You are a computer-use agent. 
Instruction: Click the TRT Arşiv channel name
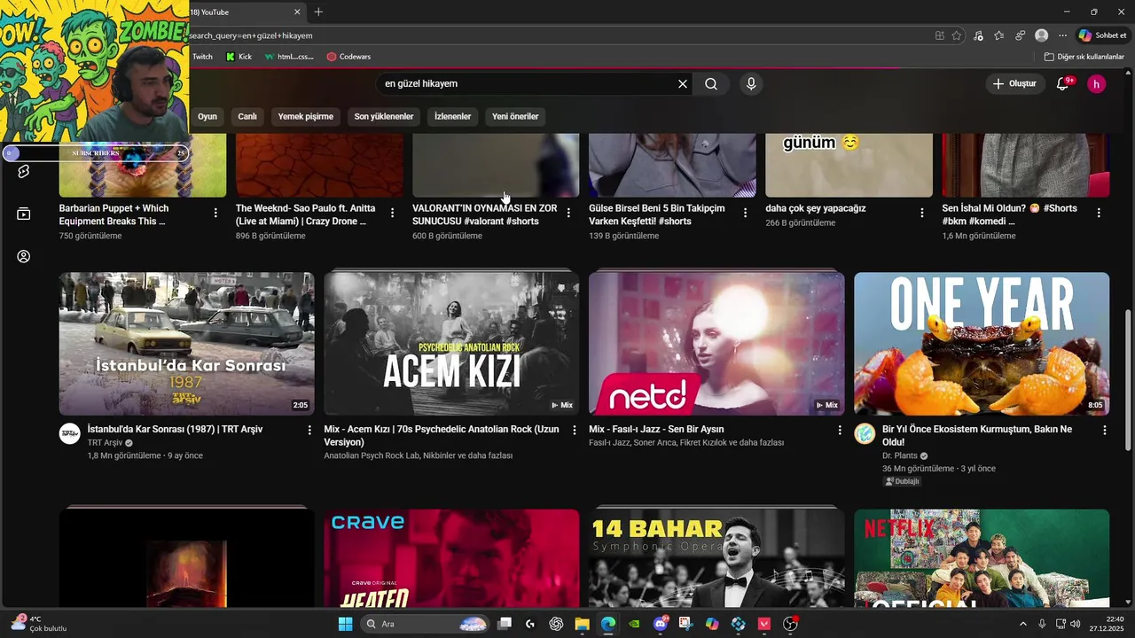105,443
